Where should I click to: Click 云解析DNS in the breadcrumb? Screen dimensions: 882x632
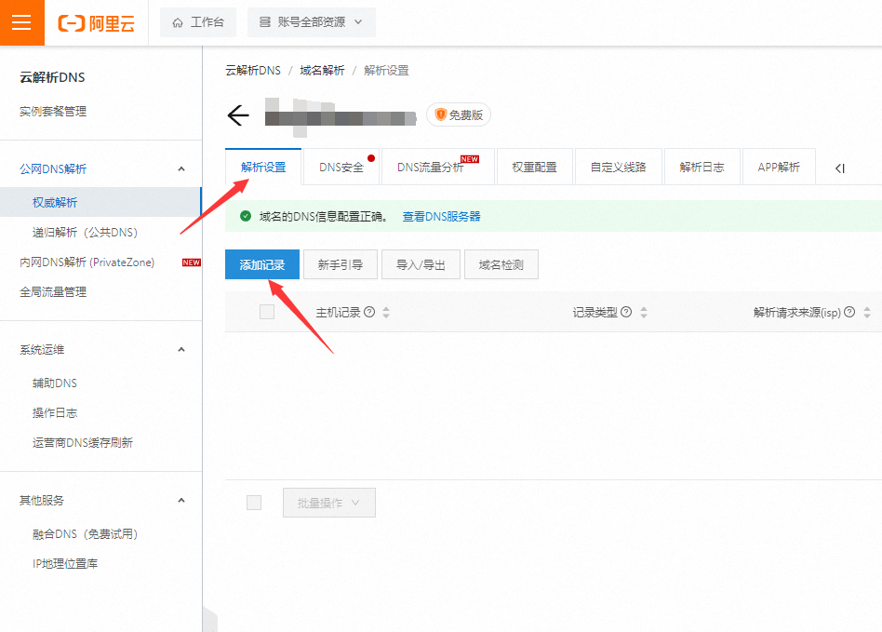click(x=253, y=71)
